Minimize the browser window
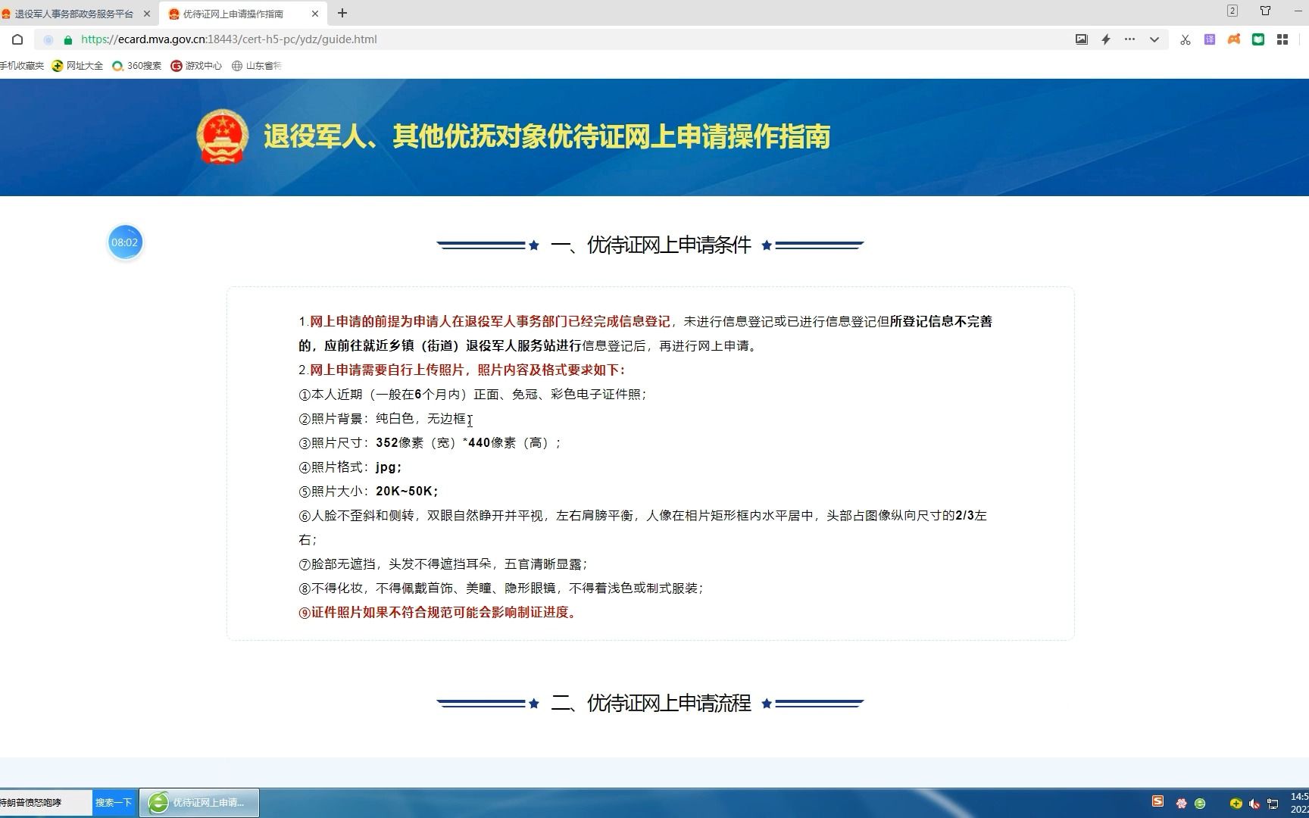 (x=1300, y=11)
